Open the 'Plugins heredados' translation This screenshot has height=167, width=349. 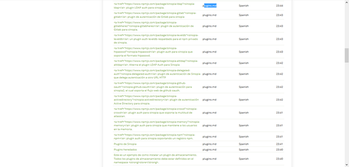(125, 149)
